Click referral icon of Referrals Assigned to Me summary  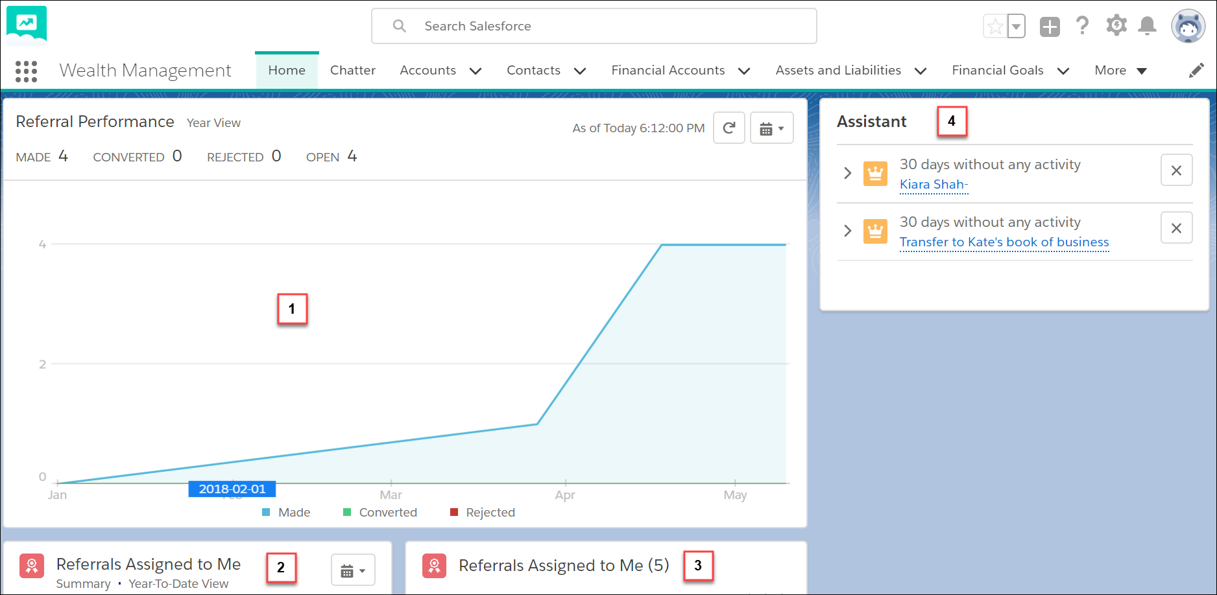click(x=32, y=566)
